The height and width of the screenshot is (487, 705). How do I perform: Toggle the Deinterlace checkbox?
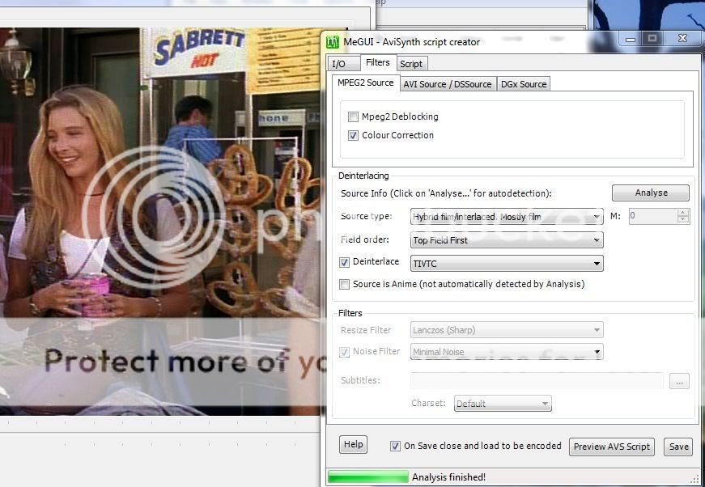click(345, 262)
